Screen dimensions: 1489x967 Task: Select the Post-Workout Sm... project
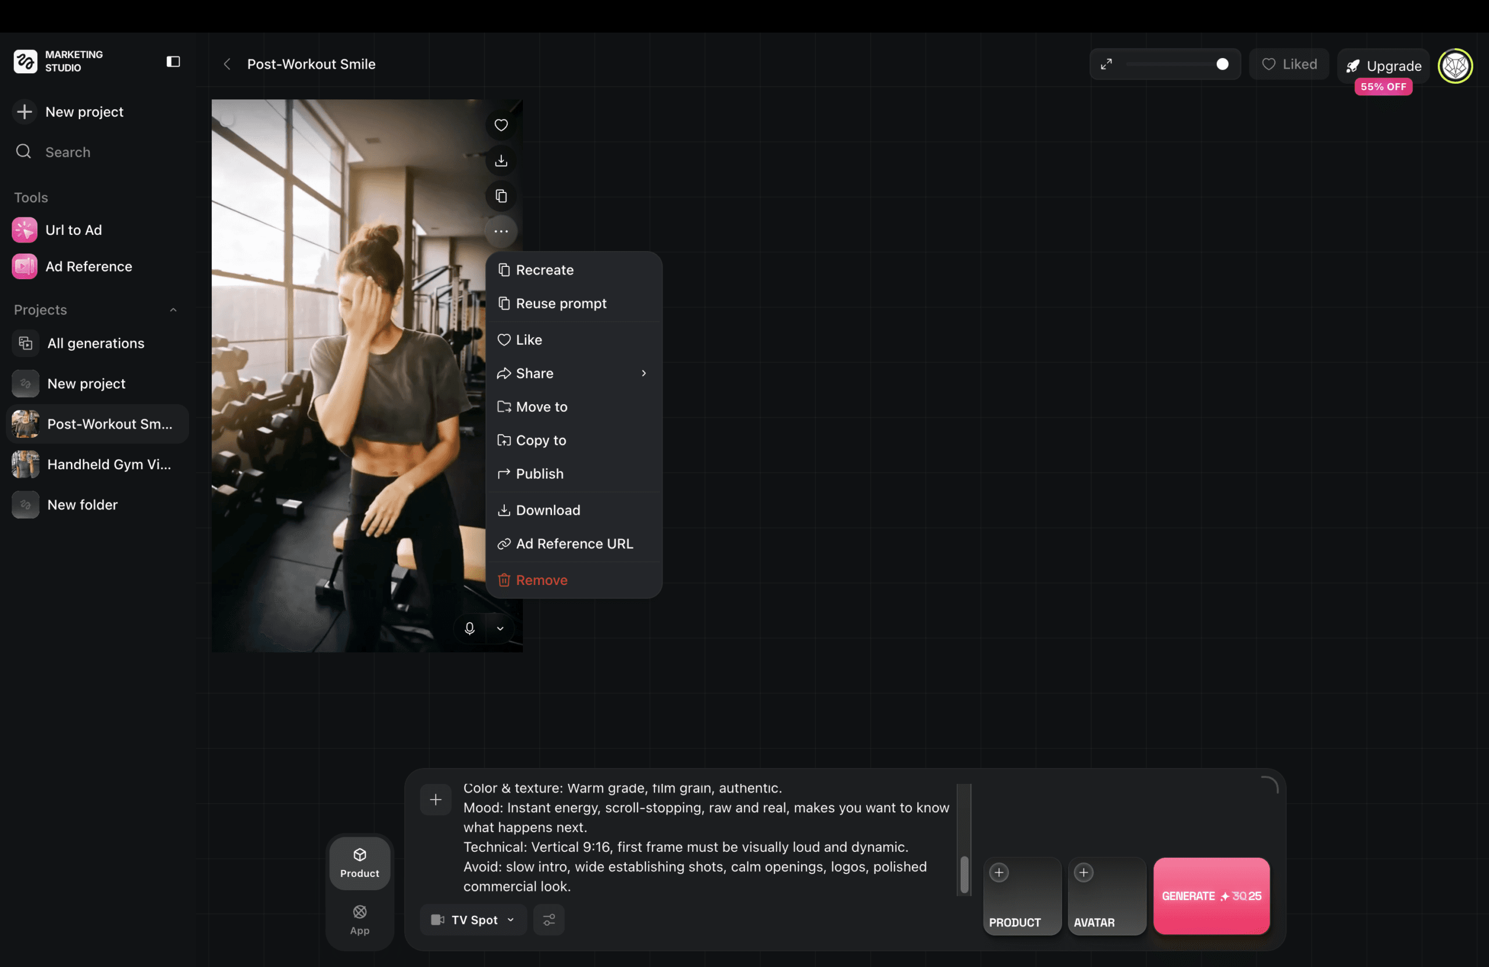pos(97,423)
